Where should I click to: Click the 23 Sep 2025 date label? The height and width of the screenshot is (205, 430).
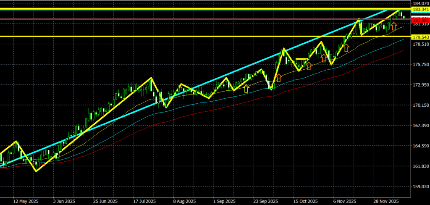point(264,201)
